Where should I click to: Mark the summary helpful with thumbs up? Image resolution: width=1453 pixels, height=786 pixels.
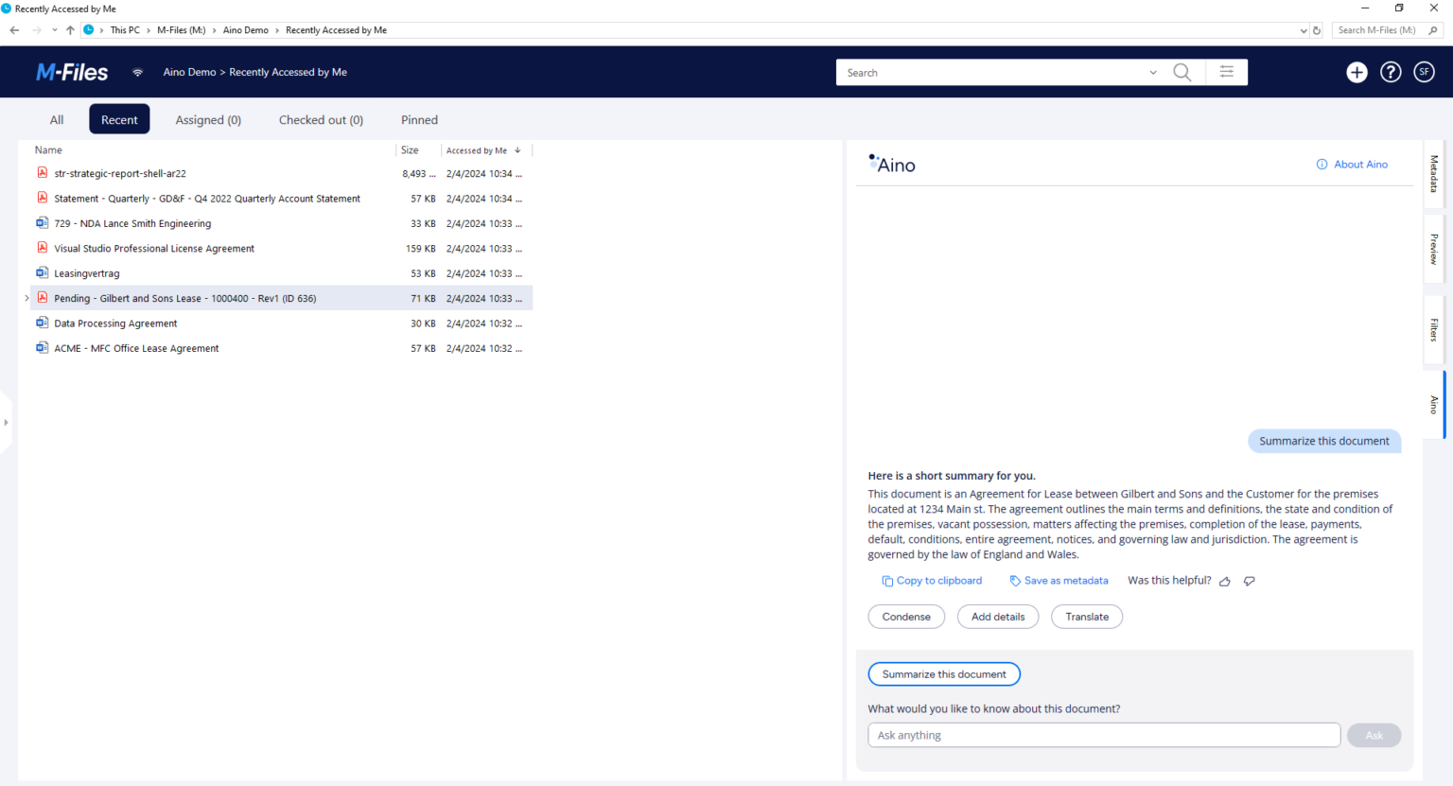pos(1225,581)
